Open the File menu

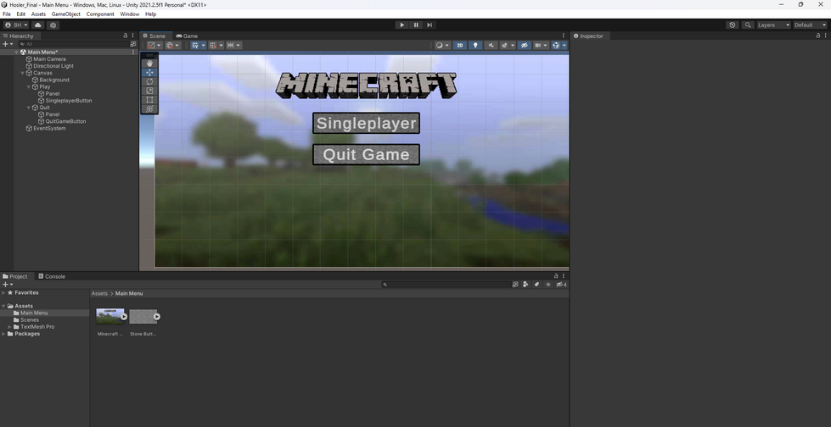tap(7, 14)
